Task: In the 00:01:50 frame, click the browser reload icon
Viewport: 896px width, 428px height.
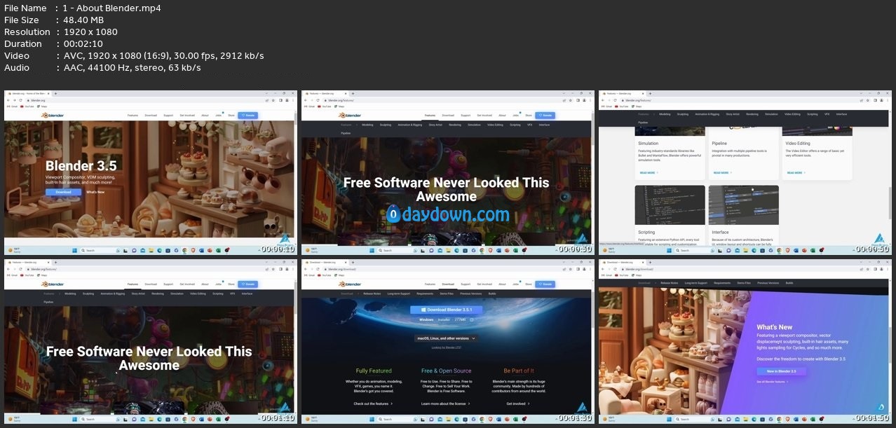Action: coord(616,270)
